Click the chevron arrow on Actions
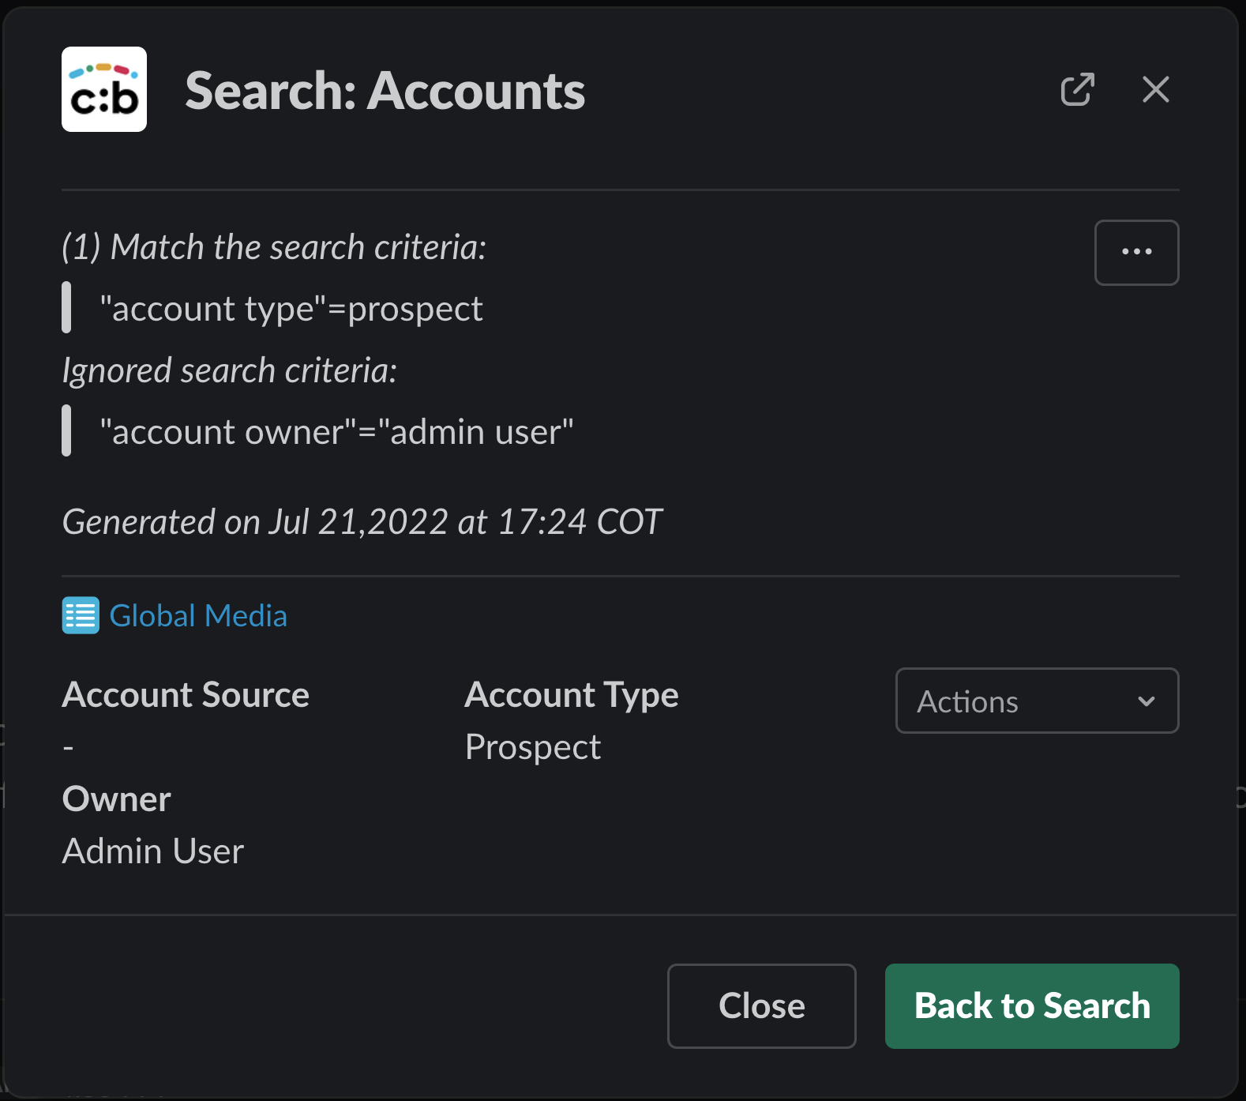This screenshot has height=1101, width=1246. tap(1147, 701)
